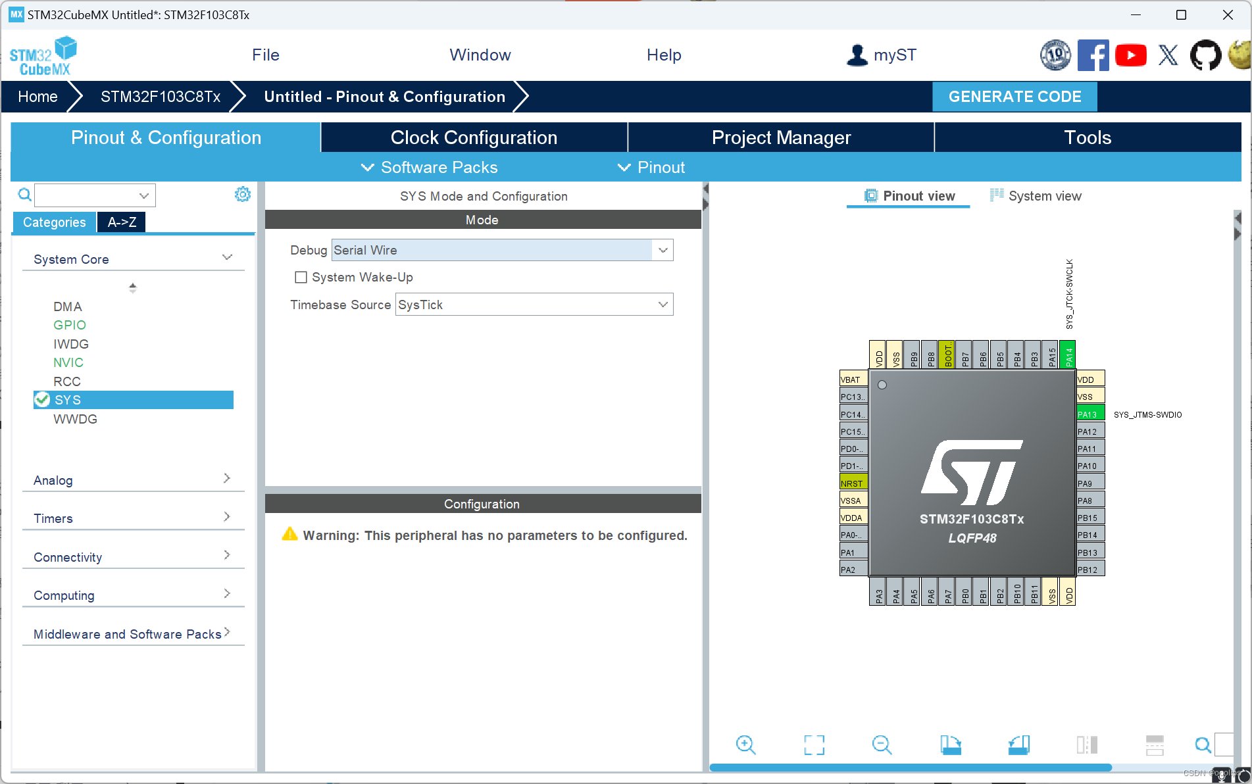Click the horizontal split view icon

tap(1155, 745)
